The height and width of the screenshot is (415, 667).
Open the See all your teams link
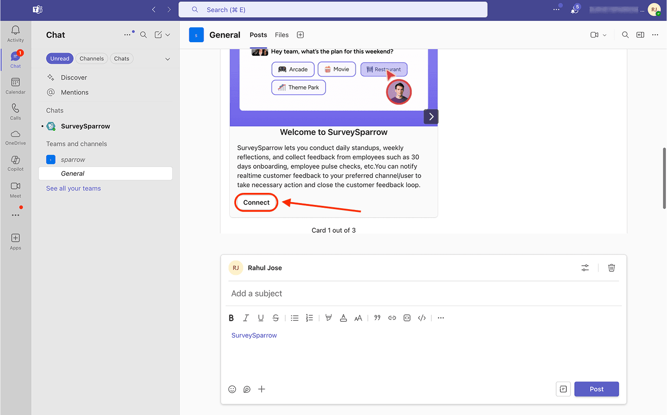point(73,188)
